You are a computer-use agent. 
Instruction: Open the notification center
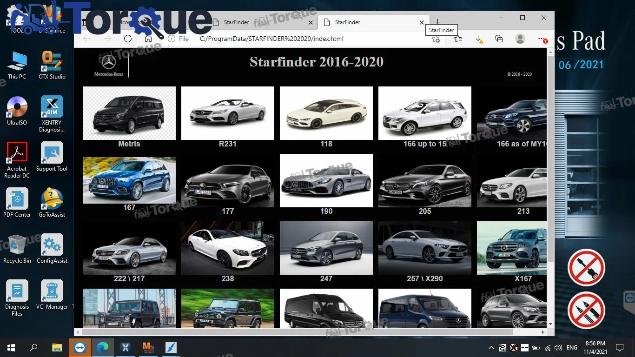click(620, 348)
